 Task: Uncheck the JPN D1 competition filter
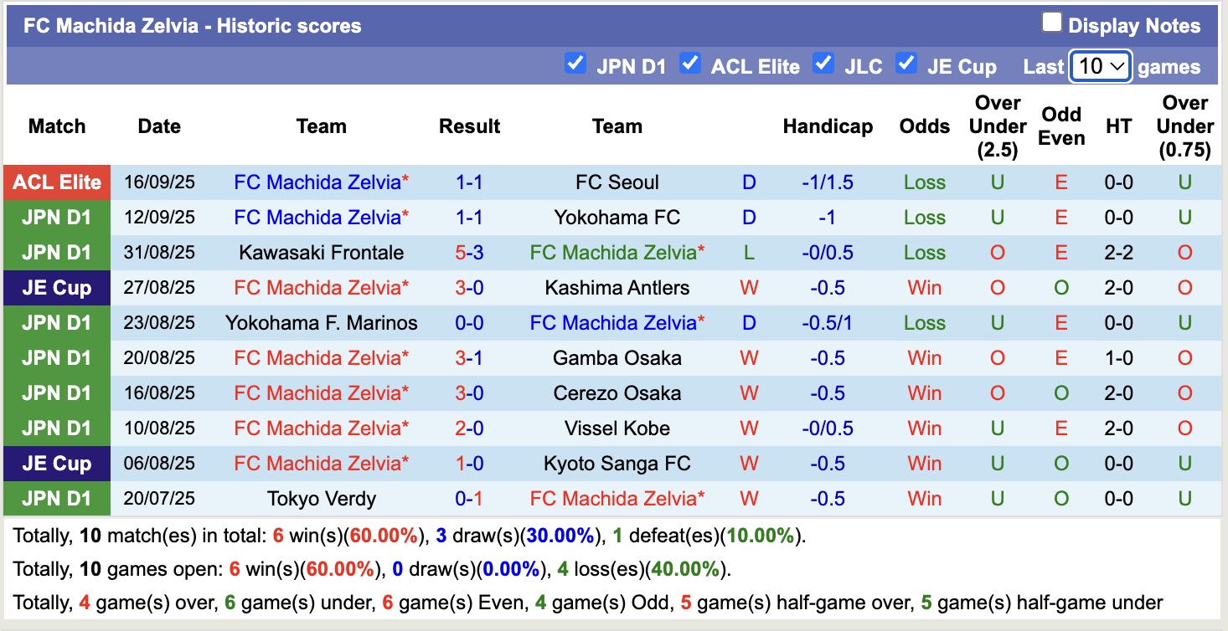click(x=575, y=63)
